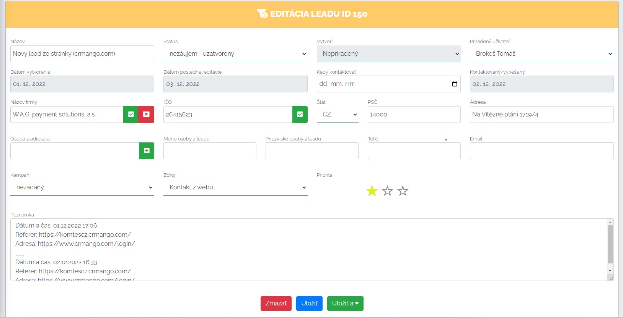Click the Priorita label
This screenshot has height=318, width=623.
[325, 175]
